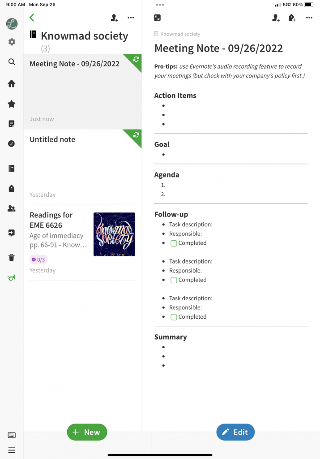Check second Completed checkbox in Follow-up
320x459 pixels.
pos(174,280)
